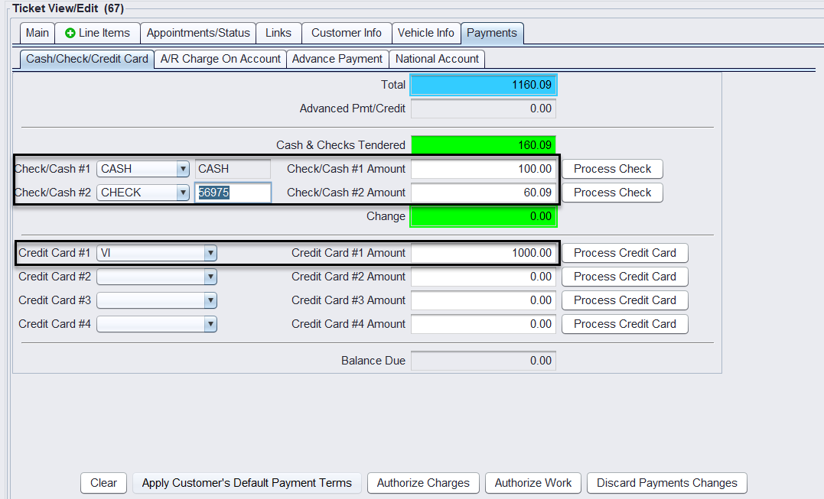This screenshot has width=824, height=499.
Task: Open the Advance Payment sub-tab
Action: click(337, 59)
